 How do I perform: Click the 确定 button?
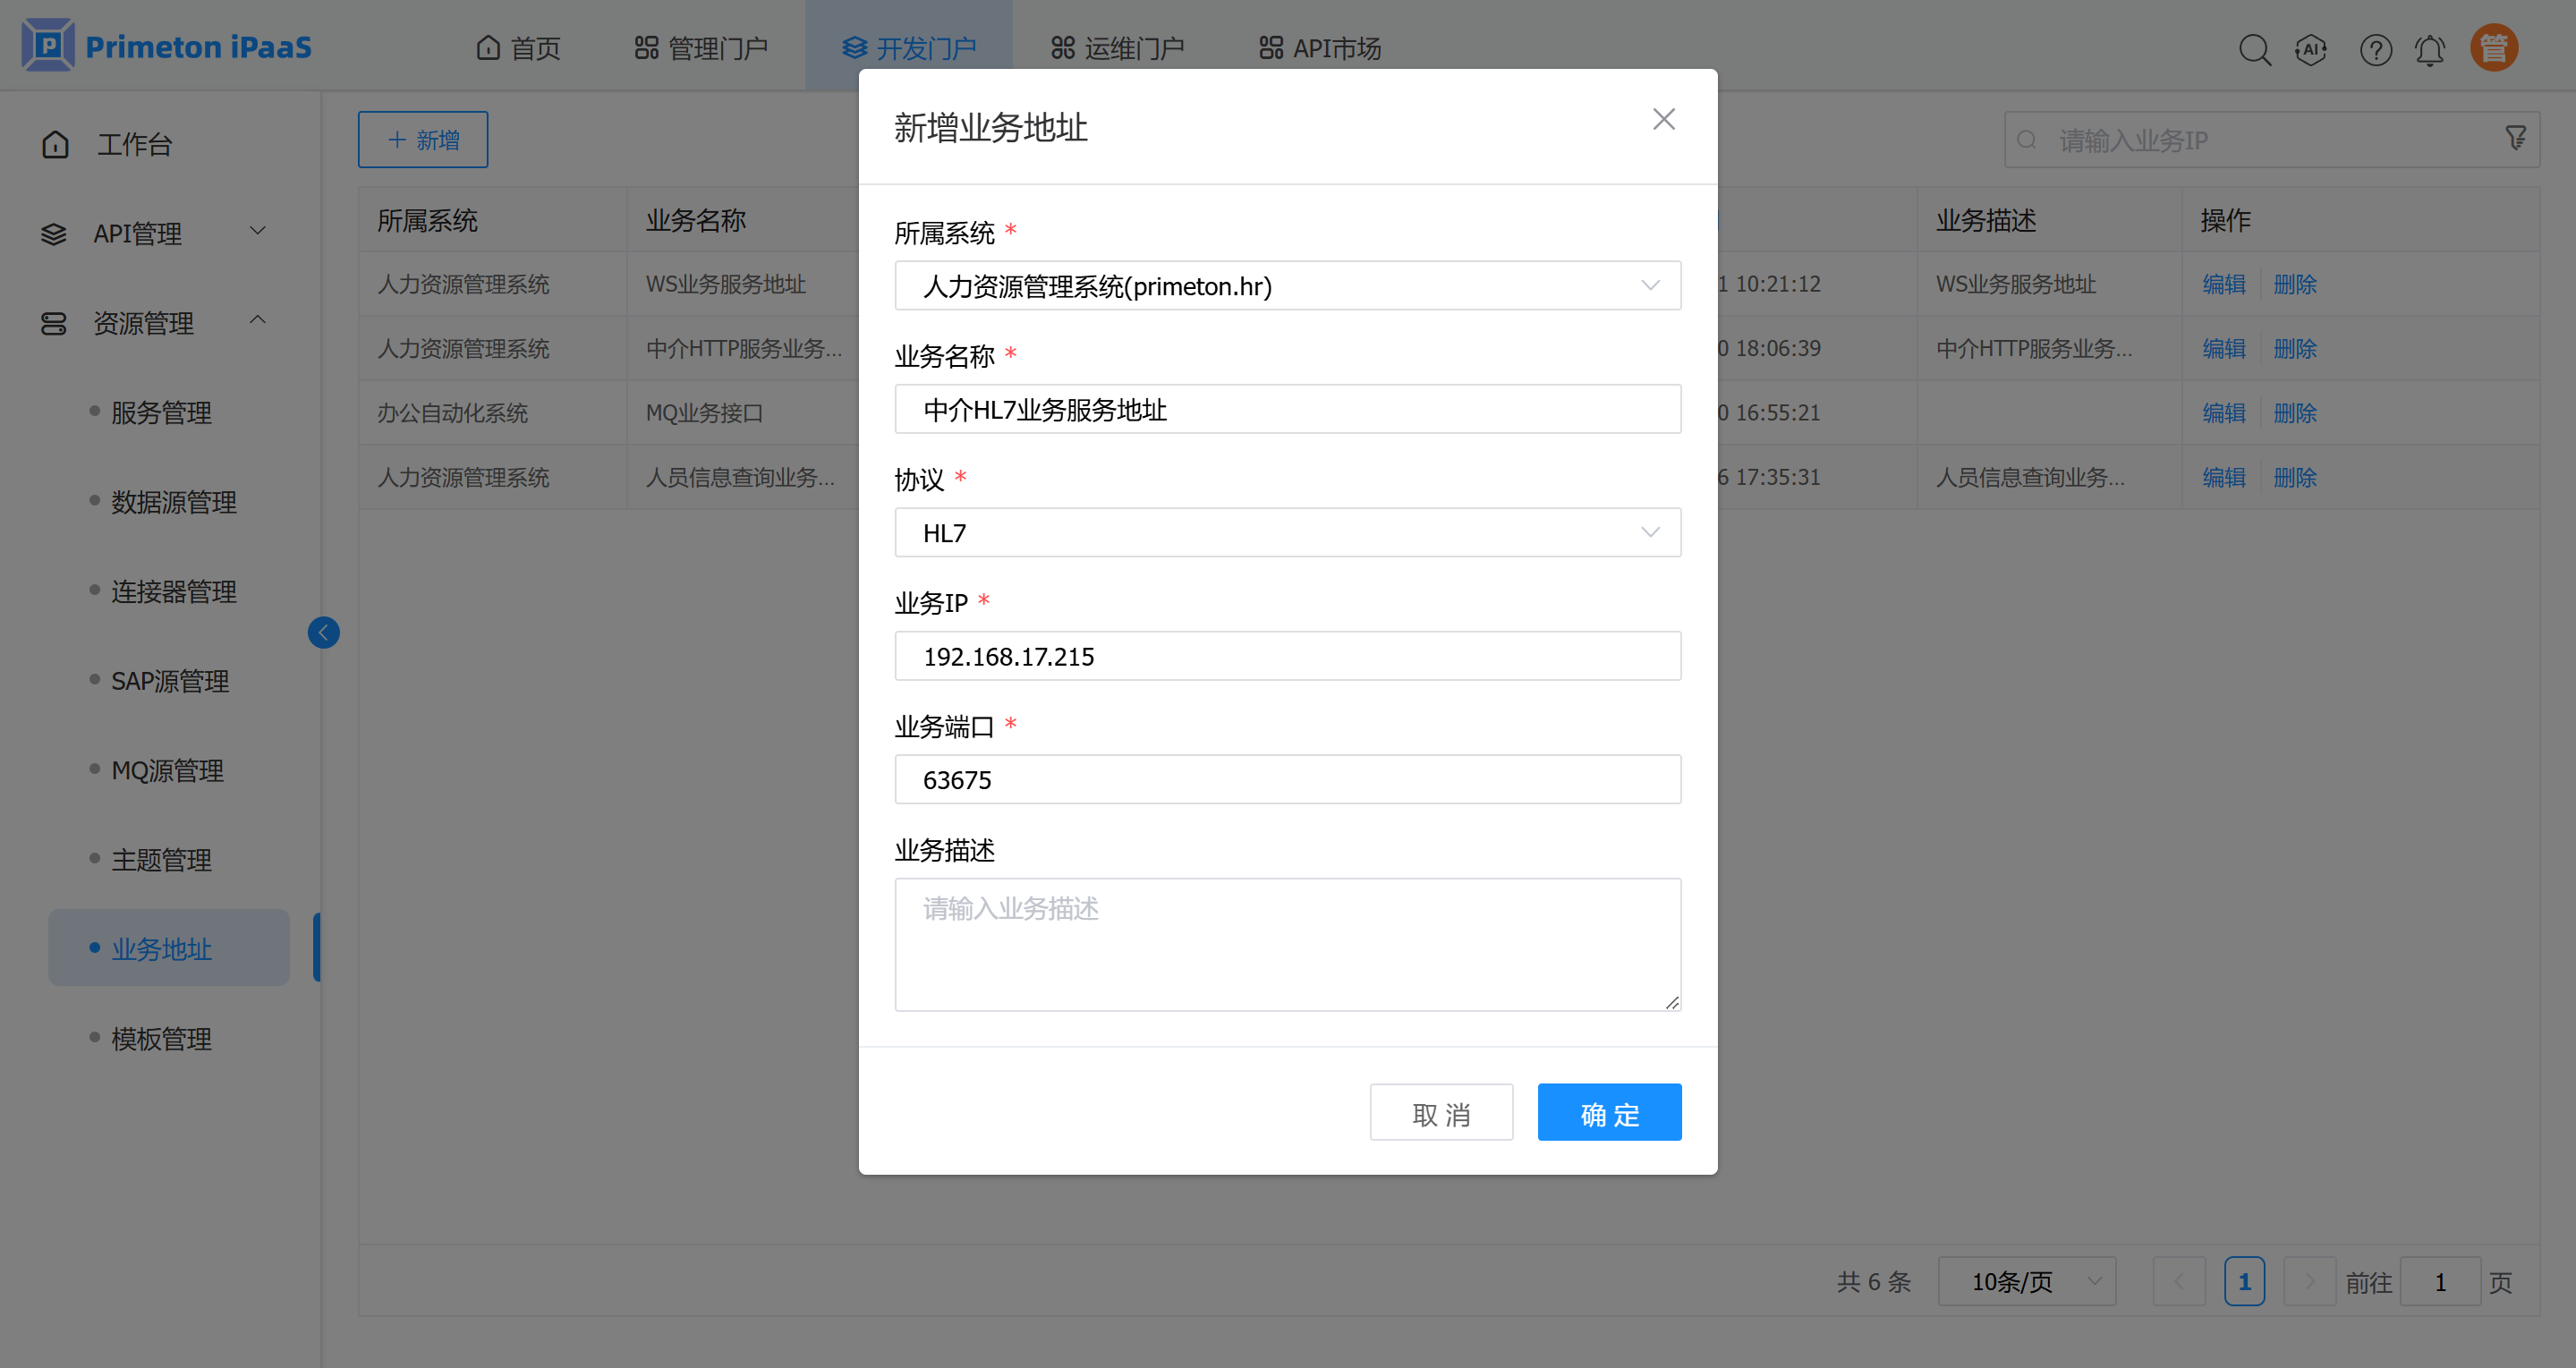[1608, 1113]
